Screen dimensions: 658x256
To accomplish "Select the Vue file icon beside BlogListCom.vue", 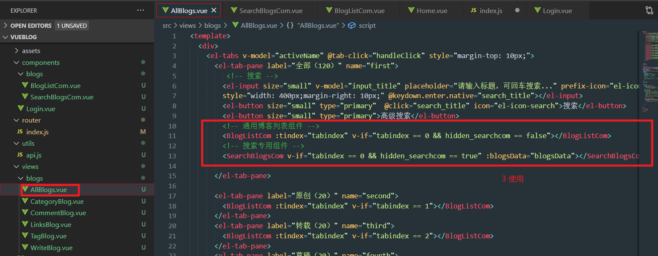I will coord(25,85).
